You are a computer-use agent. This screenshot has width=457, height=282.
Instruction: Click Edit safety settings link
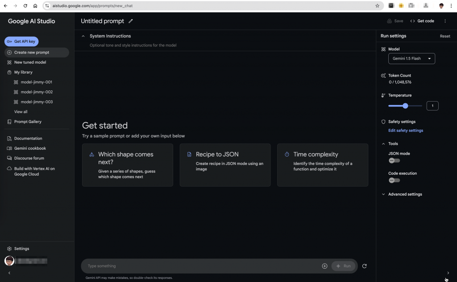click(405, 131)
